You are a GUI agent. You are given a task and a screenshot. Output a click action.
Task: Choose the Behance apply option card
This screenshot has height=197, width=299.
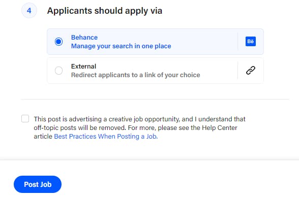(155, 42)
